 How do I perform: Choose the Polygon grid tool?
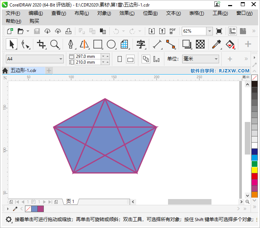[x=124, y=44]
